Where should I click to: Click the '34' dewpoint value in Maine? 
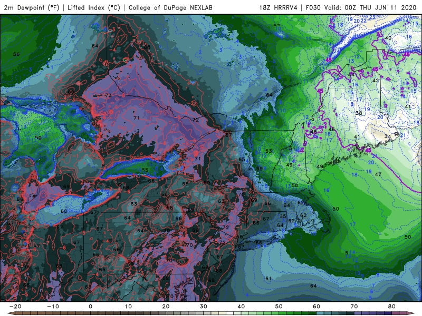388,136
